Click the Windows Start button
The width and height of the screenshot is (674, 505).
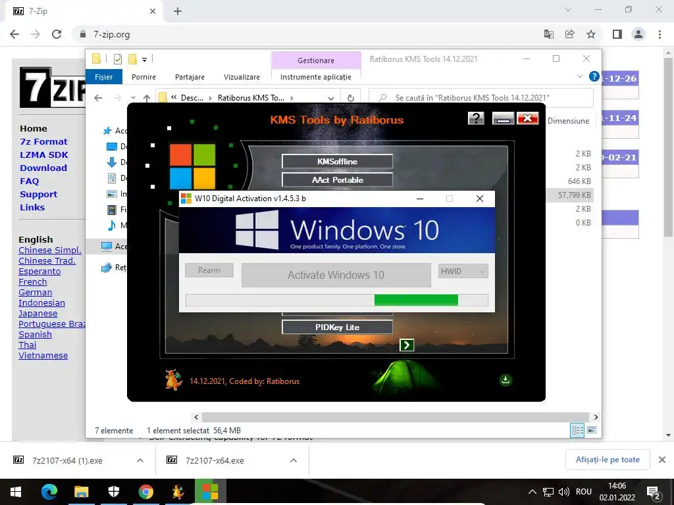(x=16, y=492)
